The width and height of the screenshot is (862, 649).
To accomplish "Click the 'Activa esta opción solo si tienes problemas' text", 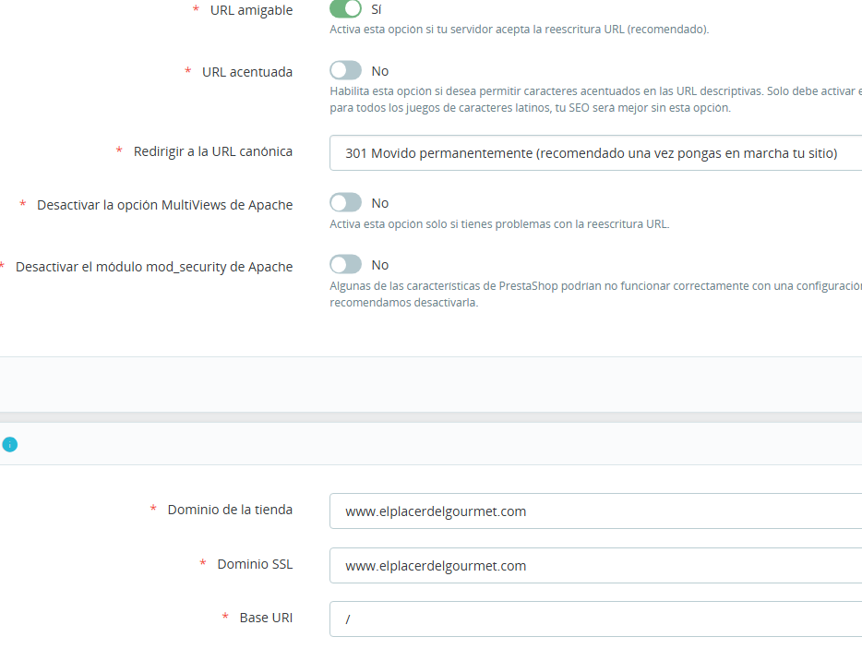I will (x=499, y=223).
